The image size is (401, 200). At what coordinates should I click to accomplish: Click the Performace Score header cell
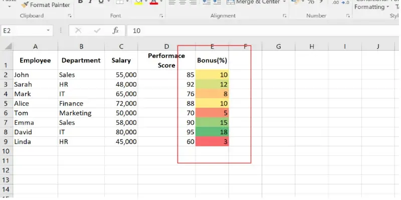point(166,60)
